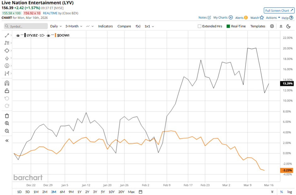This screenshot has width=296, height=195.
Task: Click the 13.29% price label
Action: tap(287, 83)
